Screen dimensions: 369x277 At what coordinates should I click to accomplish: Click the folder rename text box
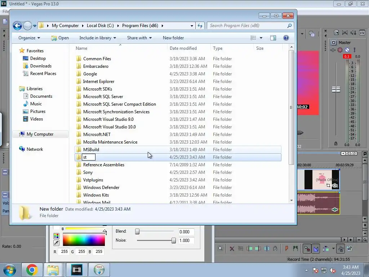89,157
